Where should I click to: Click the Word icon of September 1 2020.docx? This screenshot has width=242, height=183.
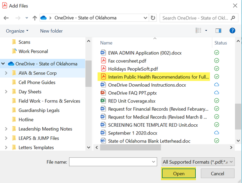pos(103,133)
